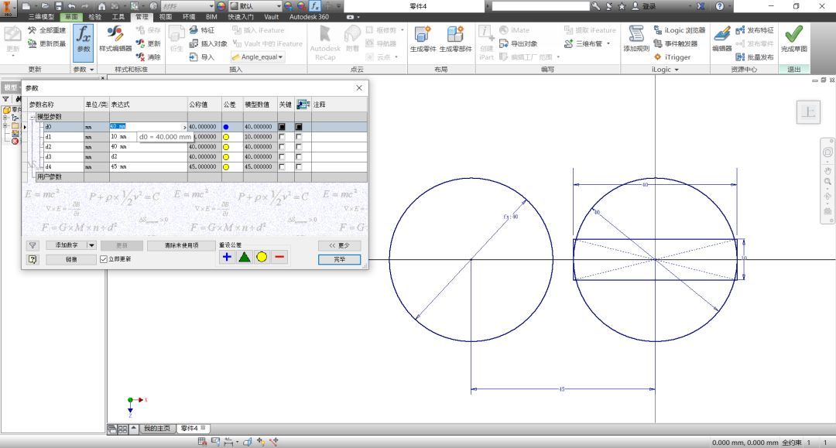Click the 完毕 done button
836x448 pixels.
[x=339, y=259]
